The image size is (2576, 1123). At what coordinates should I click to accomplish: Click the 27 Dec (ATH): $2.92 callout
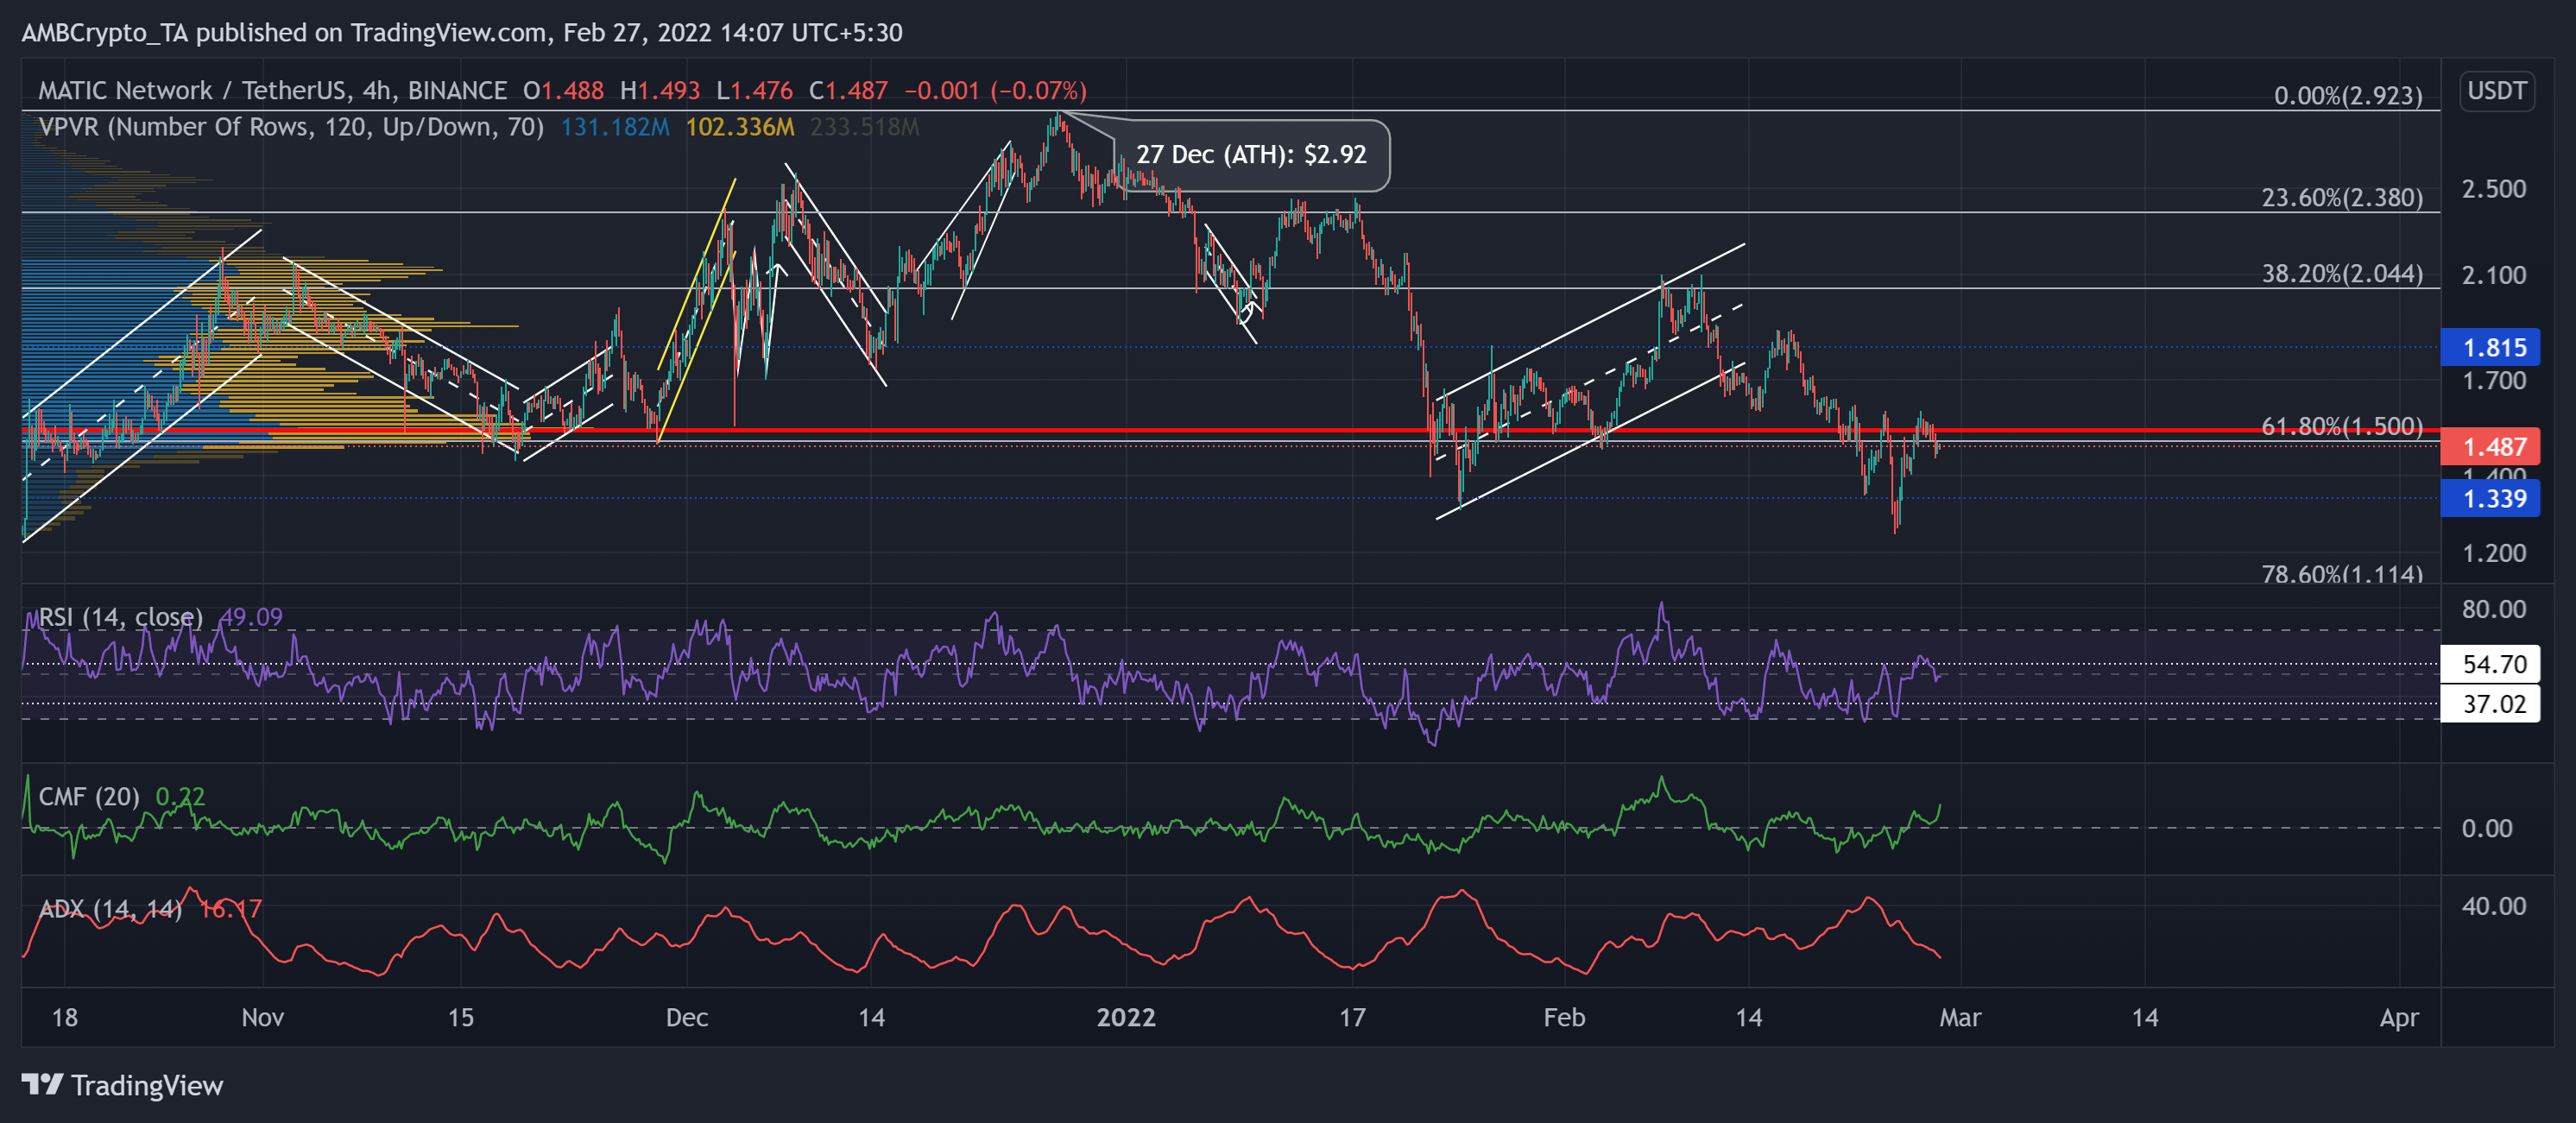click(1251, 155)
